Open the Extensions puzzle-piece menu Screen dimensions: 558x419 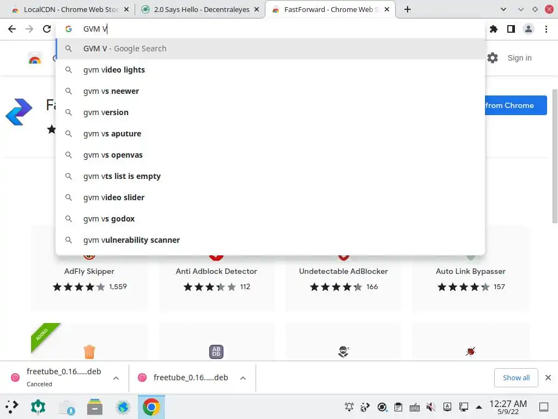[494, 29]
